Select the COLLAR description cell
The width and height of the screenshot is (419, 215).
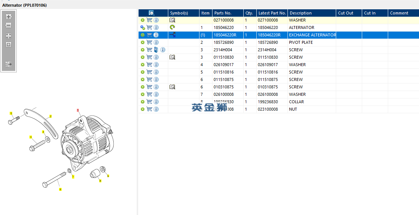click(x=312, y=102)
